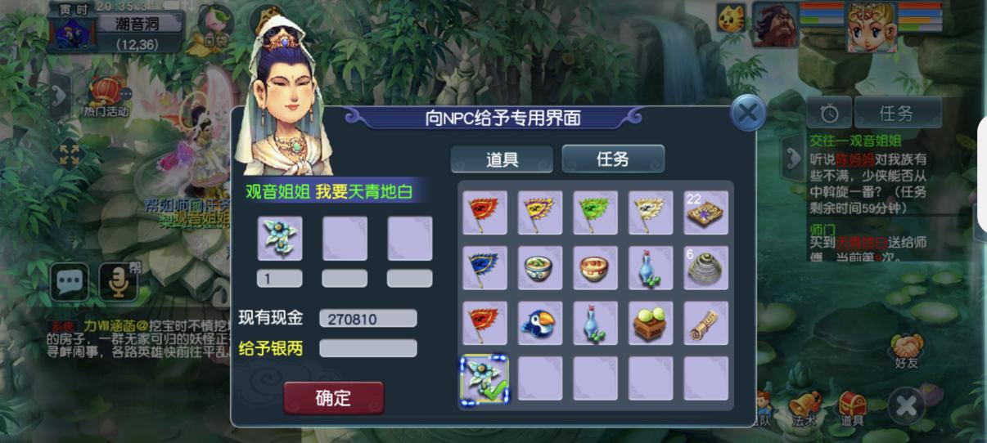This screenshot has width=987, height=443.
Task: Choose the green soup bowl item
Action: pyautogui.click(x=540, y=268)
